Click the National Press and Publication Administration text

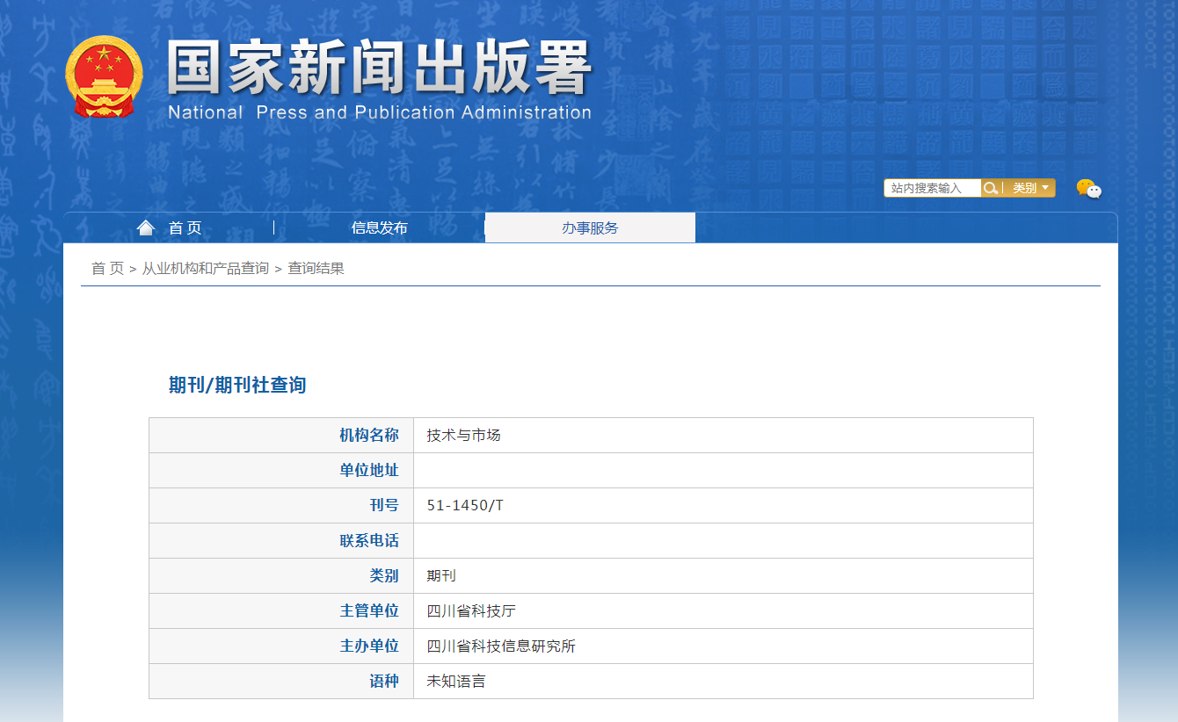click(379, 112)
